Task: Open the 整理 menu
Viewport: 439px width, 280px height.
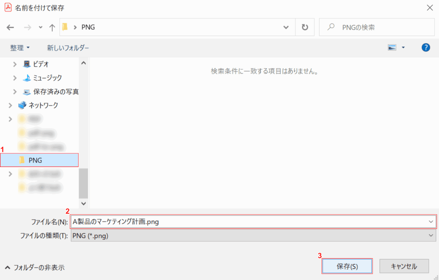Action: pyautogui.click(x=20, y=48)
